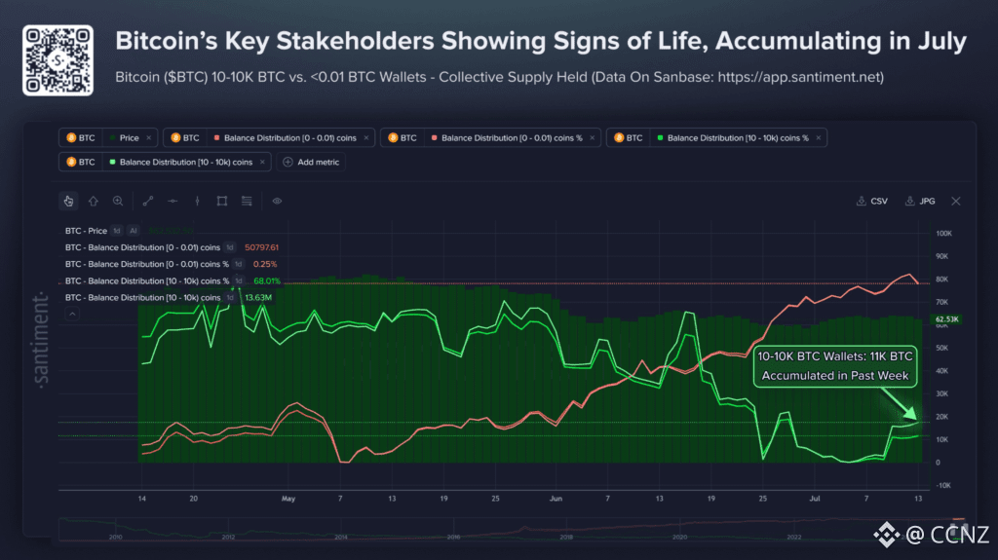Select the trend line drawing tool
This screenshot has height=560, width=998.
point(148,201)
